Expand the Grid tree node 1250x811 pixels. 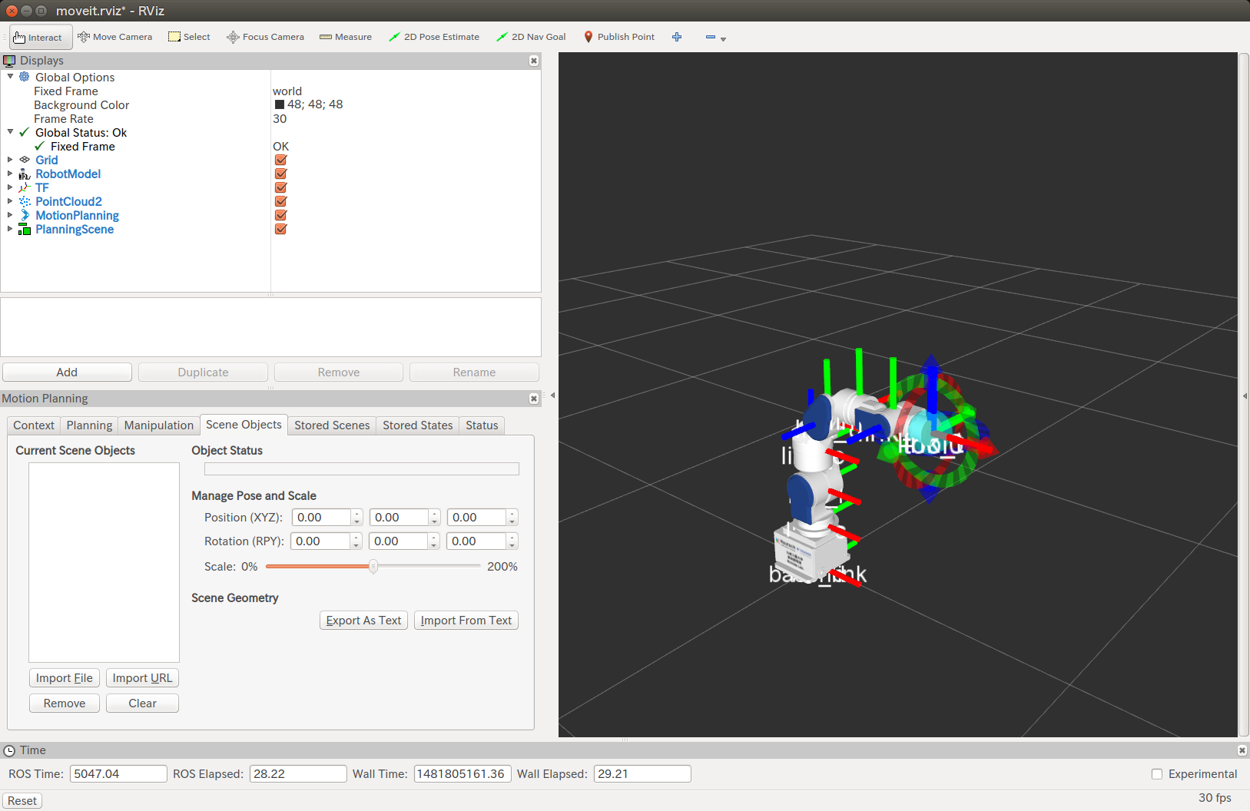pyautogui.click(x=10, y=160)
